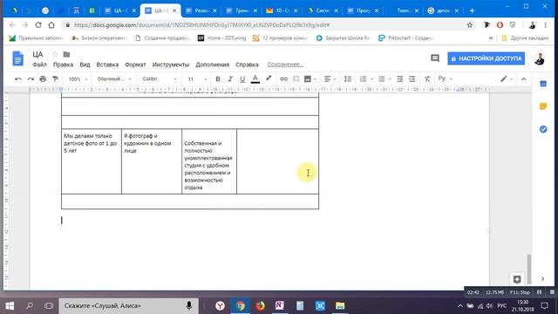Move document using folder icon
The image size is (558, 314).
(x=66, y=54)
